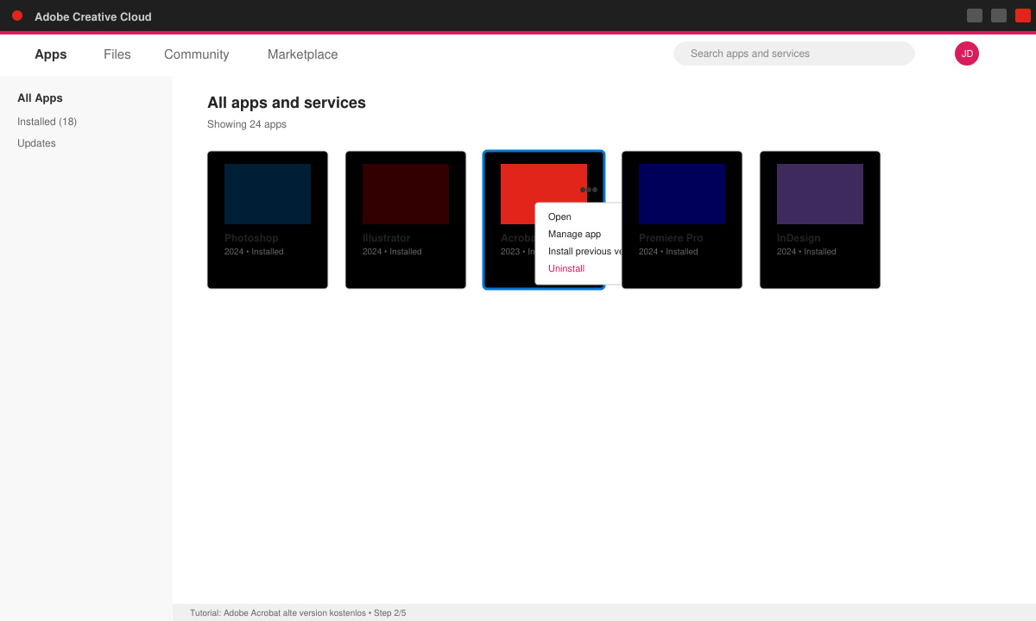Click the Photoshop app thumbnail
This screenshot has width=1036, height=621.
pyautogui.click(x=268, y=194)
